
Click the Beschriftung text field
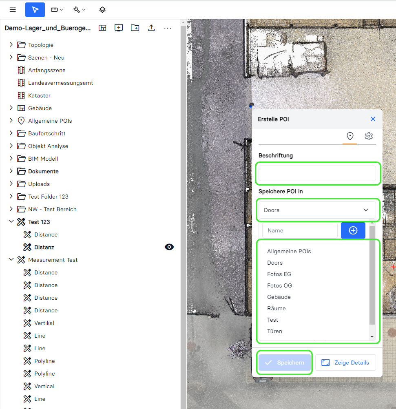pyautogui.click(x=317, y=173)
